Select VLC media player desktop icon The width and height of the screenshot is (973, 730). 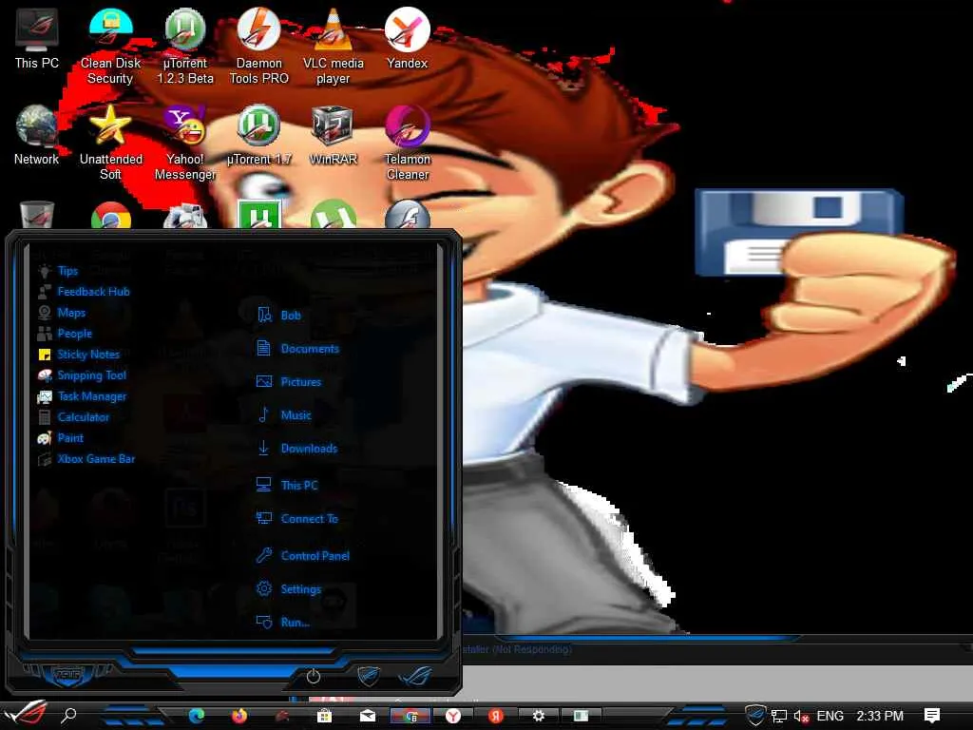334,46
